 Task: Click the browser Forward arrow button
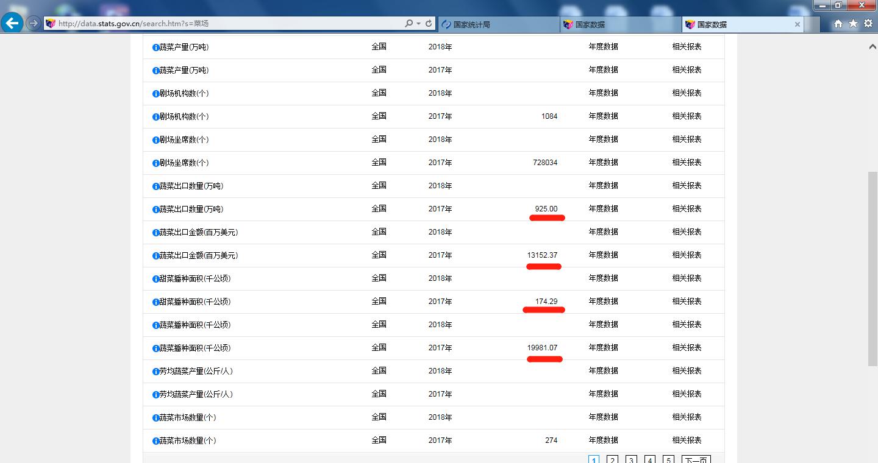34,24
